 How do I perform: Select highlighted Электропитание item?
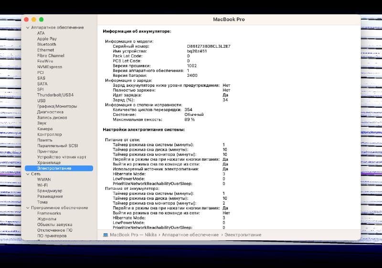(59, 168)
